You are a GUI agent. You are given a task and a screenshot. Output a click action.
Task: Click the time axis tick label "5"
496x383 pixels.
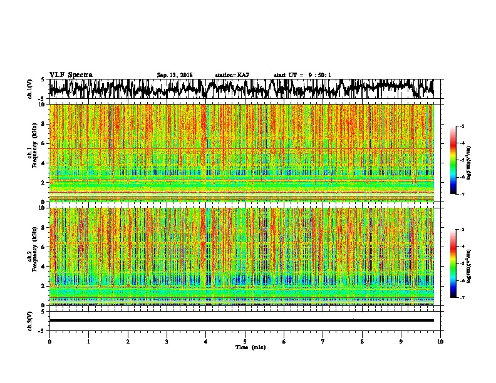[245, 342]
